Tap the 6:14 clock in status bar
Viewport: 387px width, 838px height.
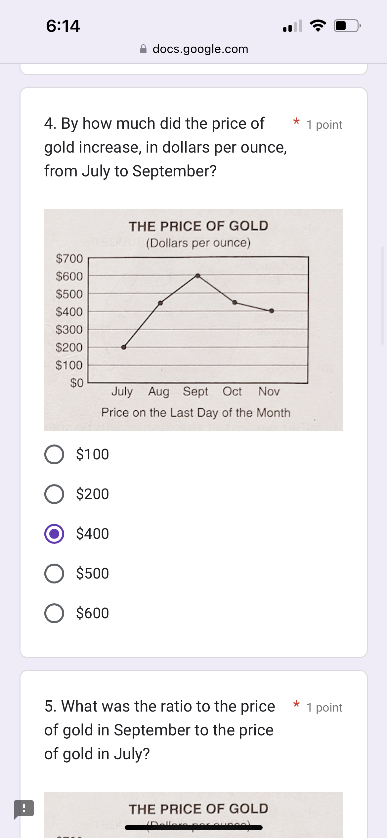tap(63, 26)
